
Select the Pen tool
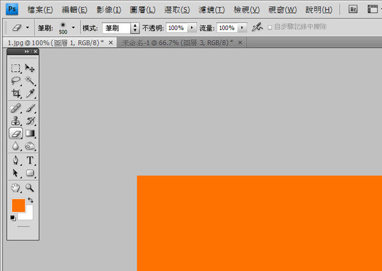(15, 160)
